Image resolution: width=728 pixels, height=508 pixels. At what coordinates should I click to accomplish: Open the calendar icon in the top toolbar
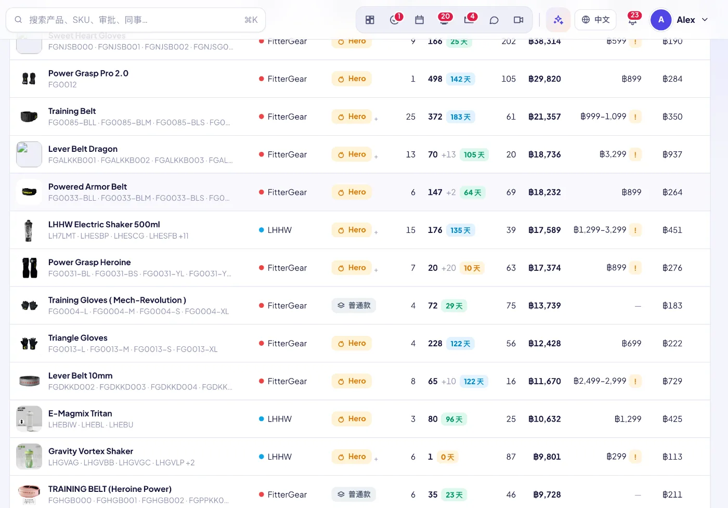[419, 20]
